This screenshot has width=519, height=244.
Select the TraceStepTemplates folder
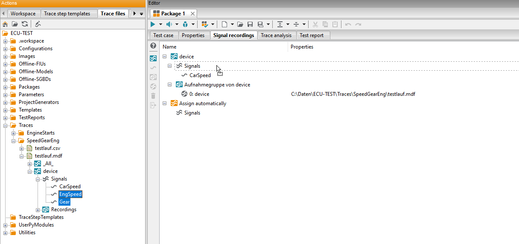point(41,217)
